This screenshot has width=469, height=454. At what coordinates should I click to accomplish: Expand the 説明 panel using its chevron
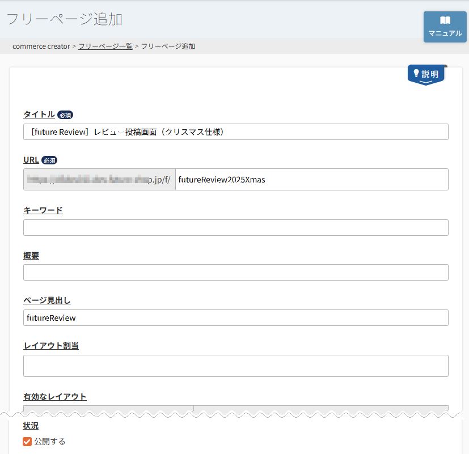click(425, 83)
